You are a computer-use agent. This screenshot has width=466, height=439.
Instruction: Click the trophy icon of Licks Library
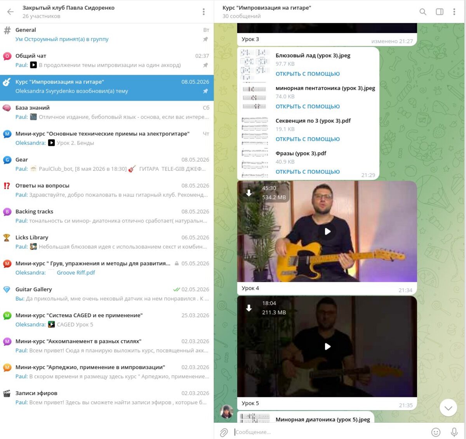click(x=7, y=237)
